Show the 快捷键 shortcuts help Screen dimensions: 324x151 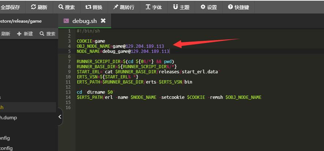point(238,7)
